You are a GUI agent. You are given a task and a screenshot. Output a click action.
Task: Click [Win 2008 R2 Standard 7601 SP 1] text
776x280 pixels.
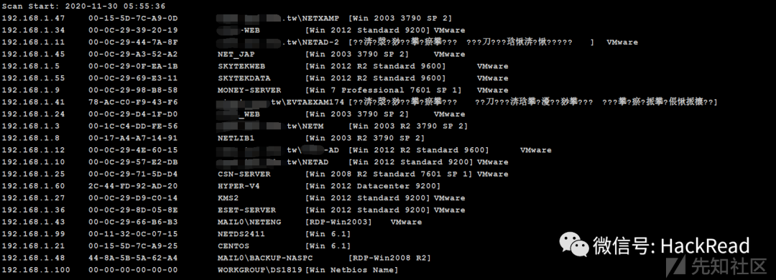click(x=389, y=174)
